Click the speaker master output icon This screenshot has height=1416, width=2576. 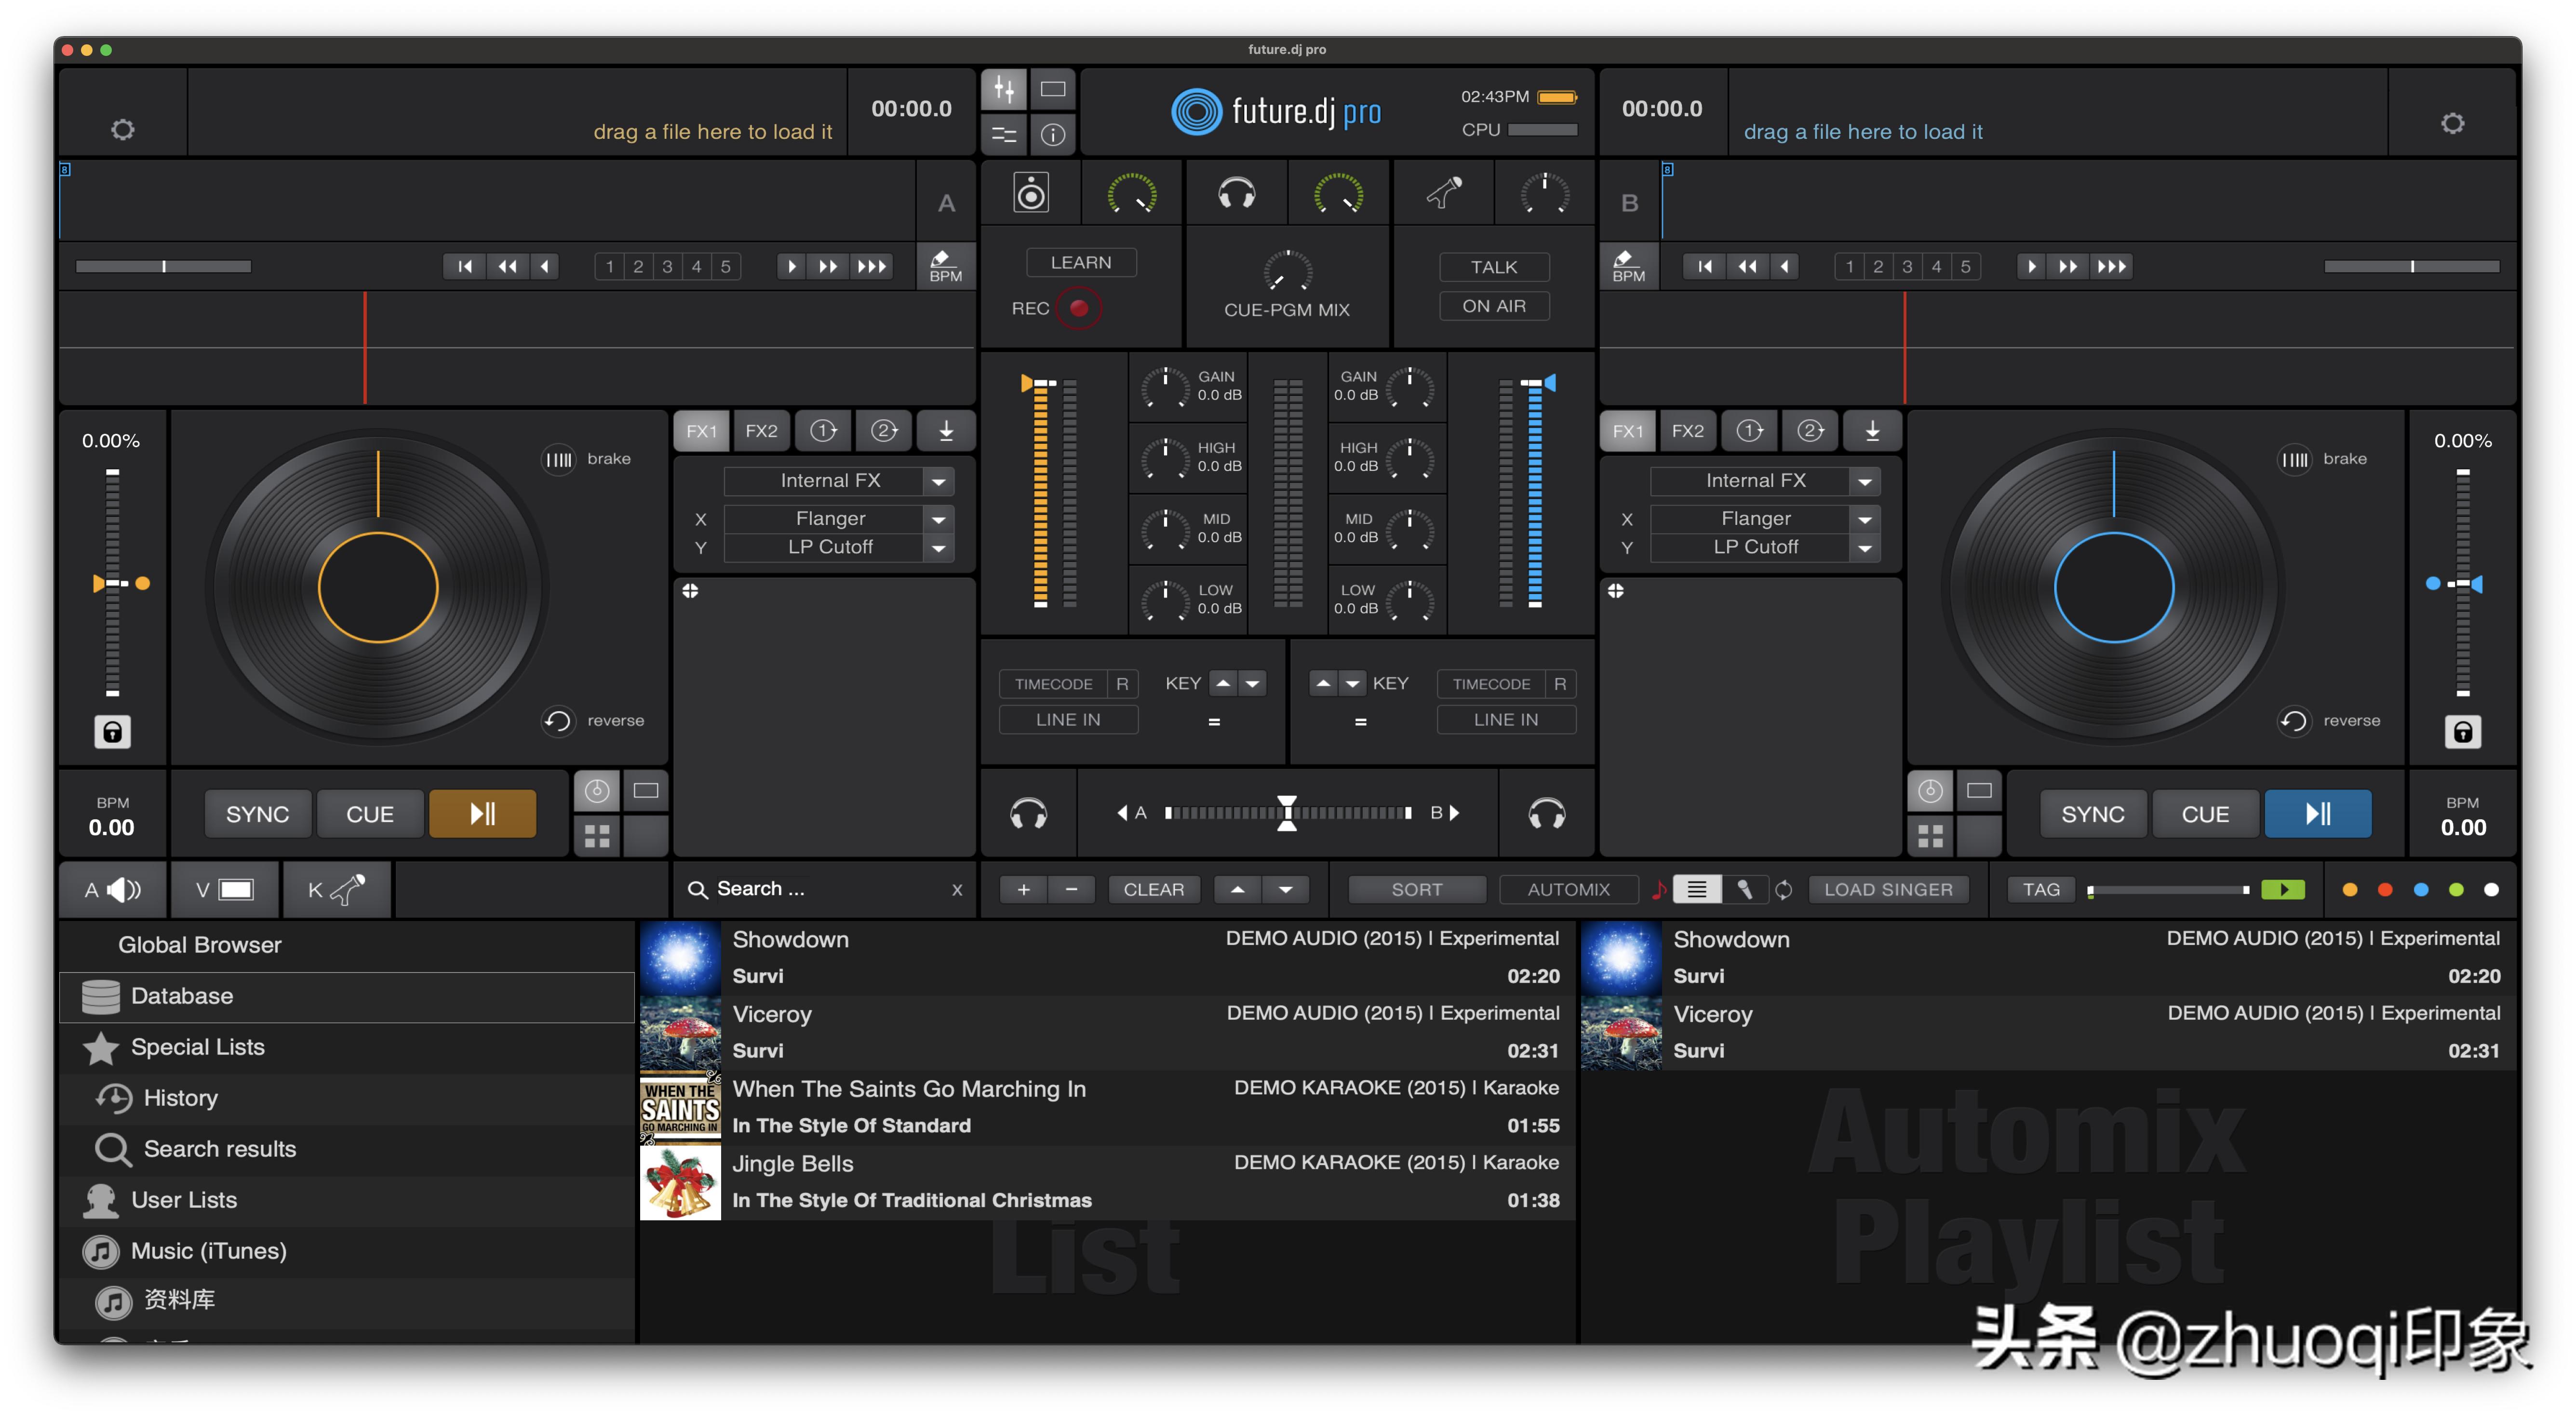(x=1031, y=193)
